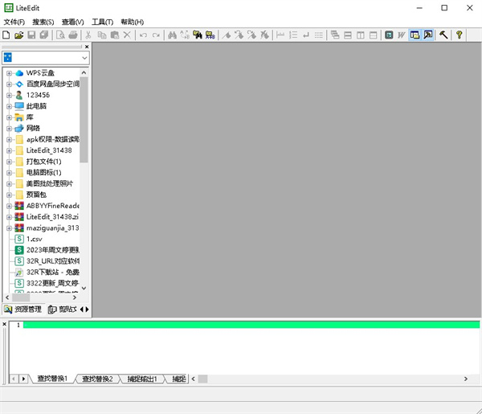Open the 搜索(S) menu
Screen dimensions: 482x414
43,23
